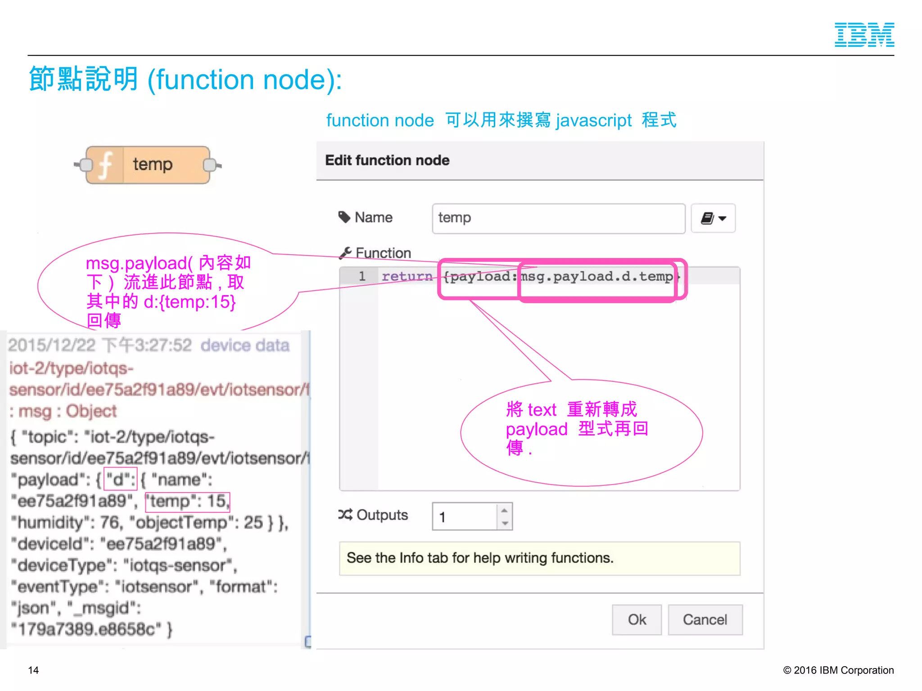
Task: Click the line number 1 in editor gutter
Action: coord(362,276)
